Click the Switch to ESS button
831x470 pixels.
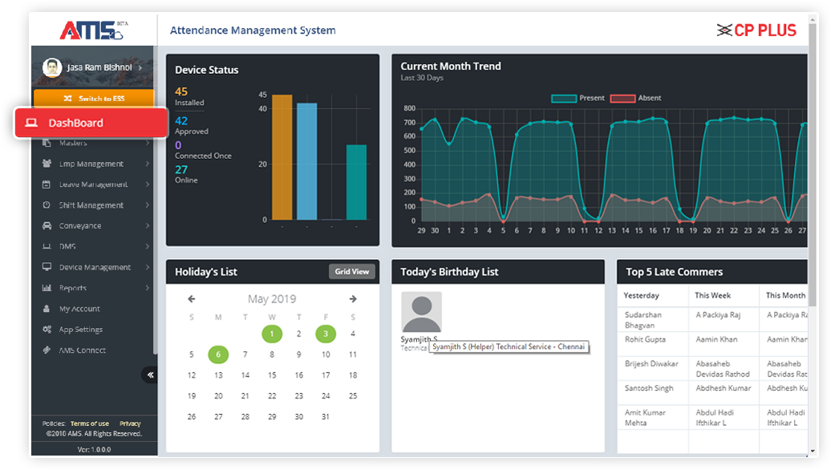click(94, 99)
